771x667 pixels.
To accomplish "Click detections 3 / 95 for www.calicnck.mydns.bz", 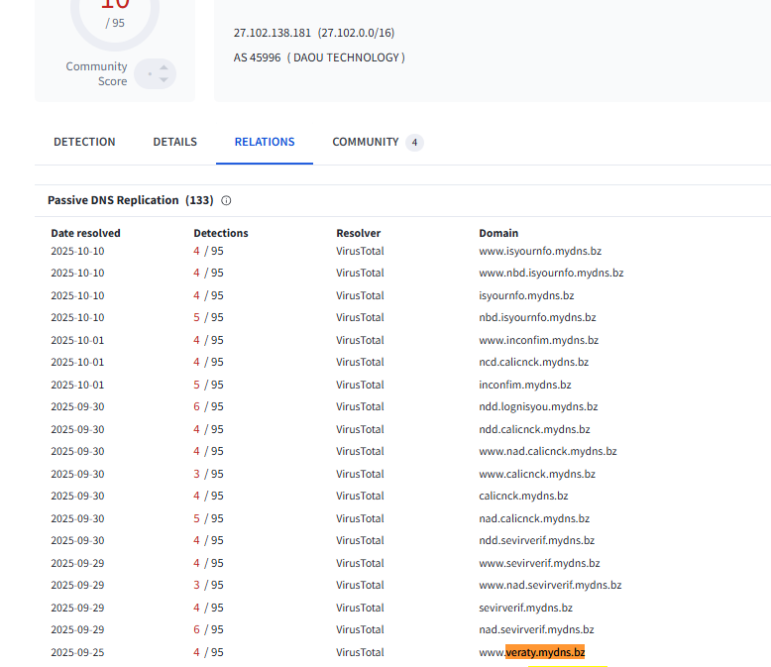I will point(208,474).
